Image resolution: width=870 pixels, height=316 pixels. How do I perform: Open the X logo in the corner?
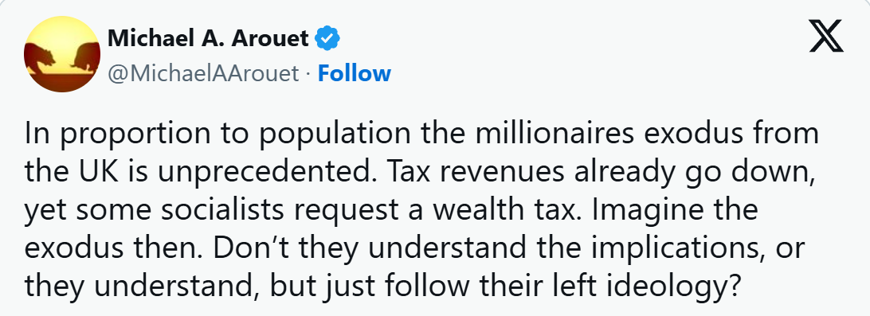[826, 36]
